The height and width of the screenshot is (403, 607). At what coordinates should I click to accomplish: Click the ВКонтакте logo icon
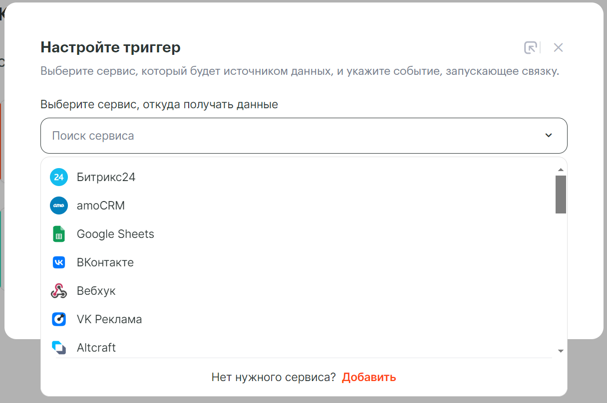(59, 262)
